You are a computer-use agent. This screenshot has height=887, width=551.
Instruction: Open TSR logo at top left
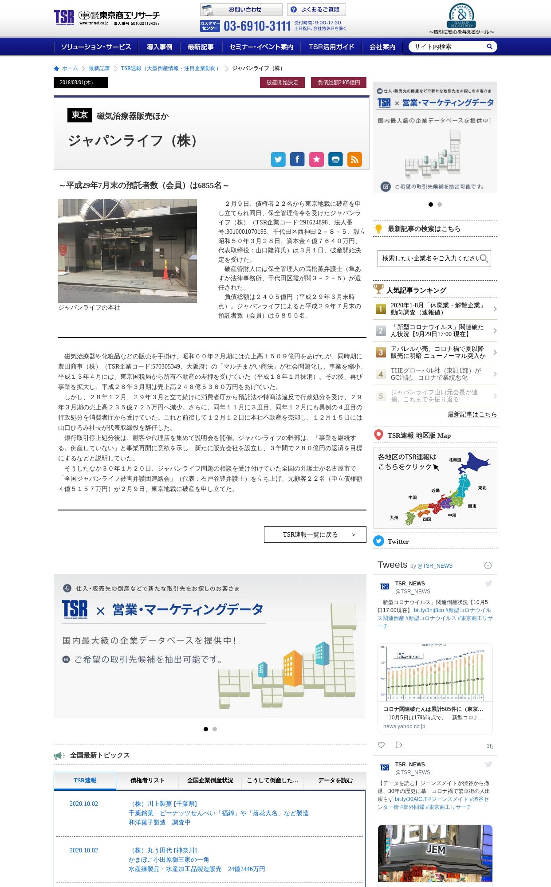(x=106, y=18)
